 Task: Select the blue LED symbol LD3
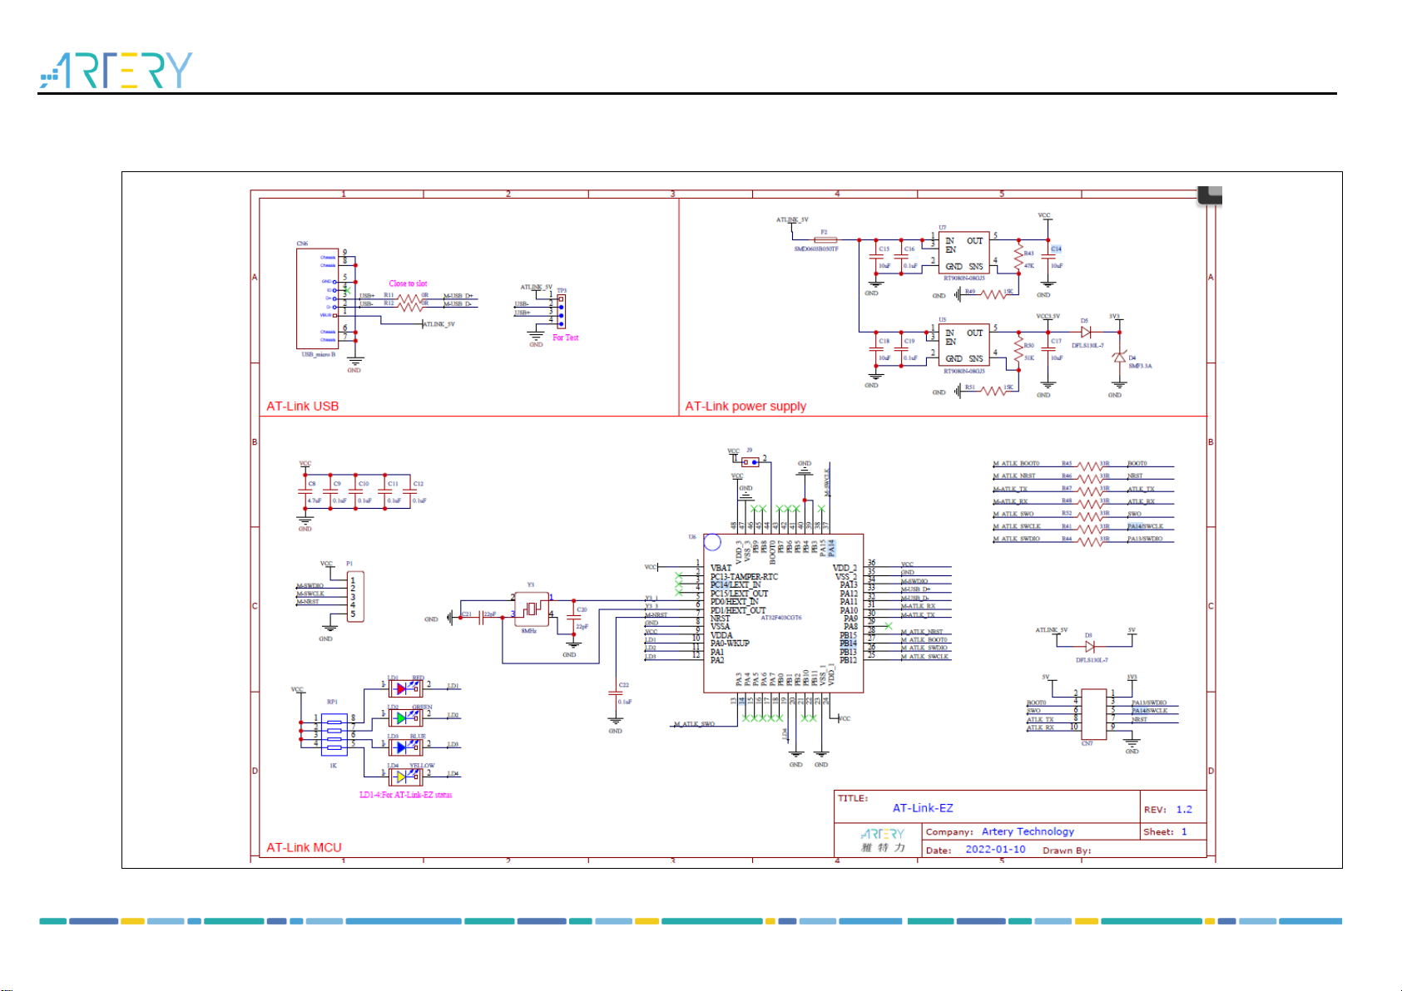coord(405,747)
